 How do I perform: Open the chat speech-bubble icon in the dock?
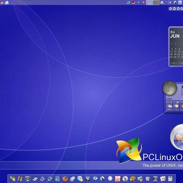point(80,178)
